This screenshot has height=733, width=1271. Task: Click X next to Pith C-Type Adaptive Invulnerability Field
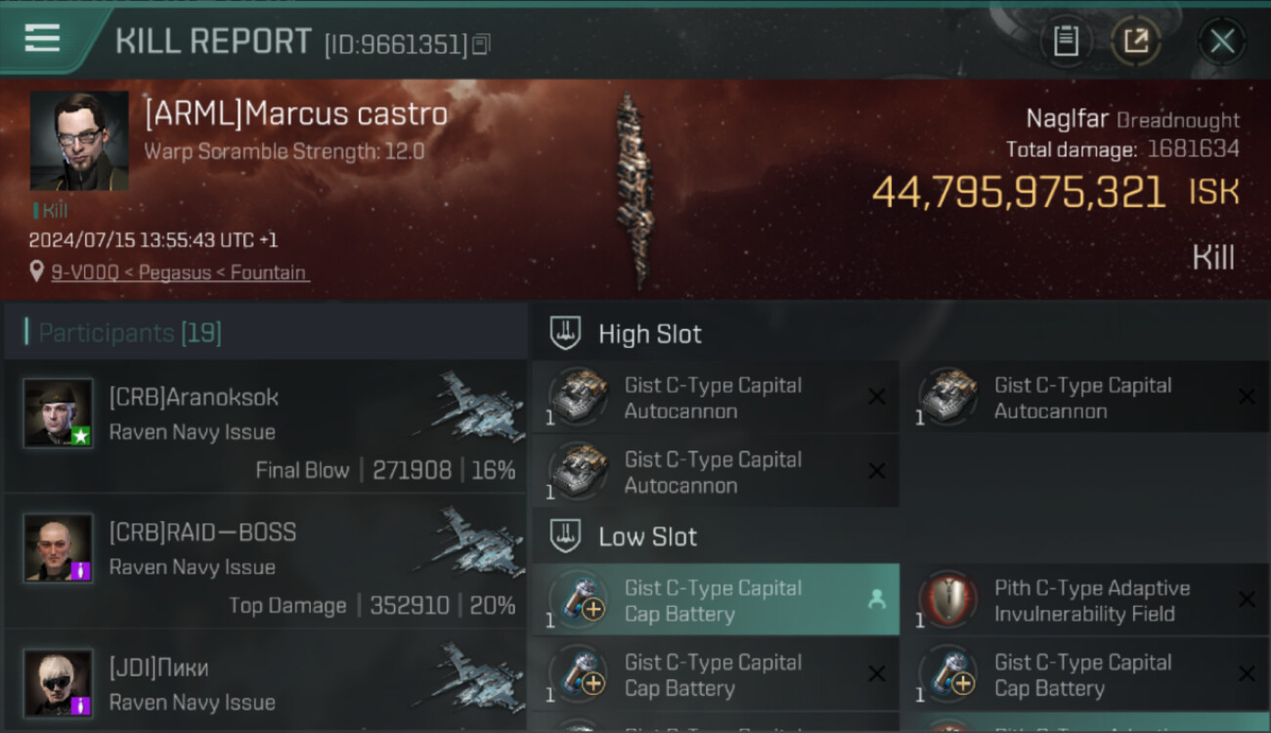[1247, 600]
